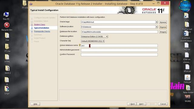Click the global database name hint bulb
This screenshot has height=109, width=194.
coord(79,45)
